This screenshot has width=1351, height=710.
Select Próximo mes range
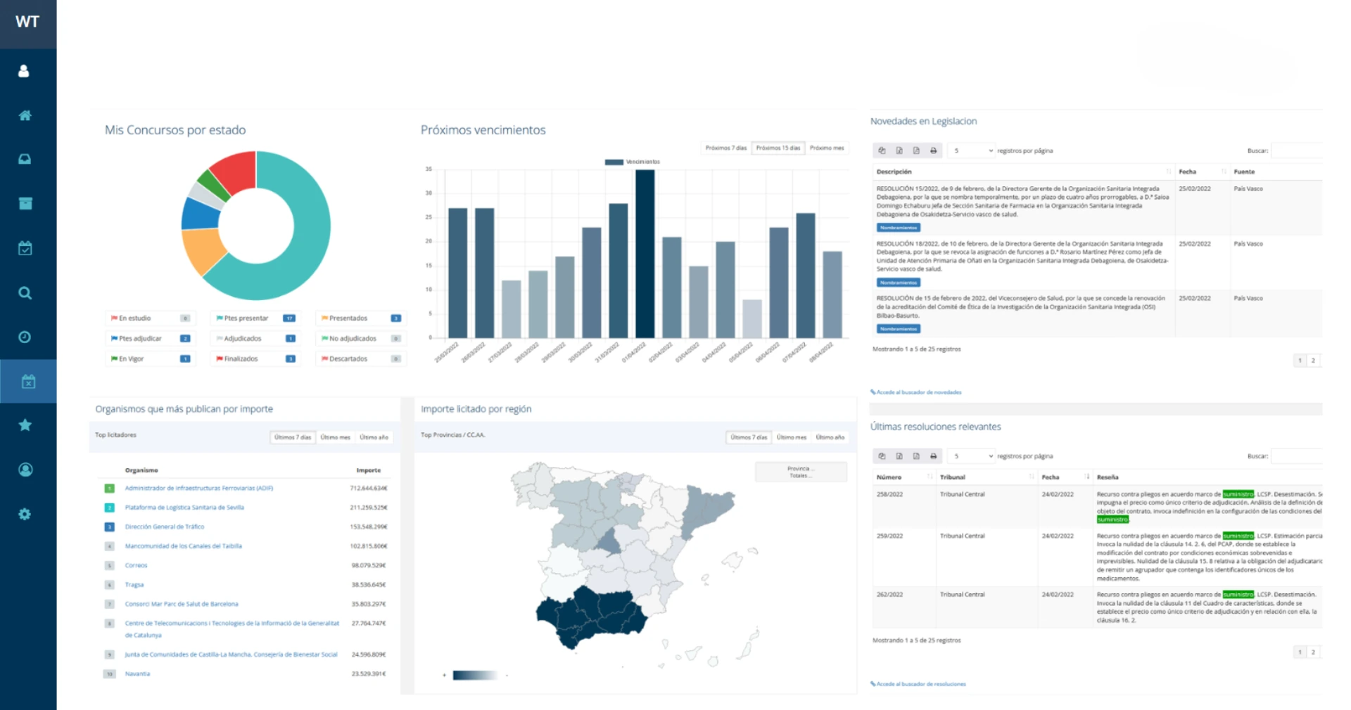(x=827, y=148)
